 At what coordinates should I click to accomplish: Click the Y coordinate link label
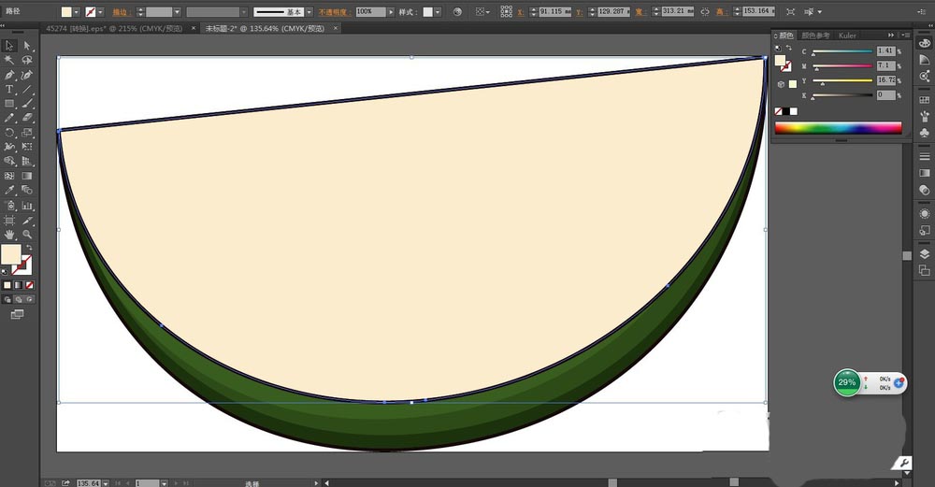point(579,12)
